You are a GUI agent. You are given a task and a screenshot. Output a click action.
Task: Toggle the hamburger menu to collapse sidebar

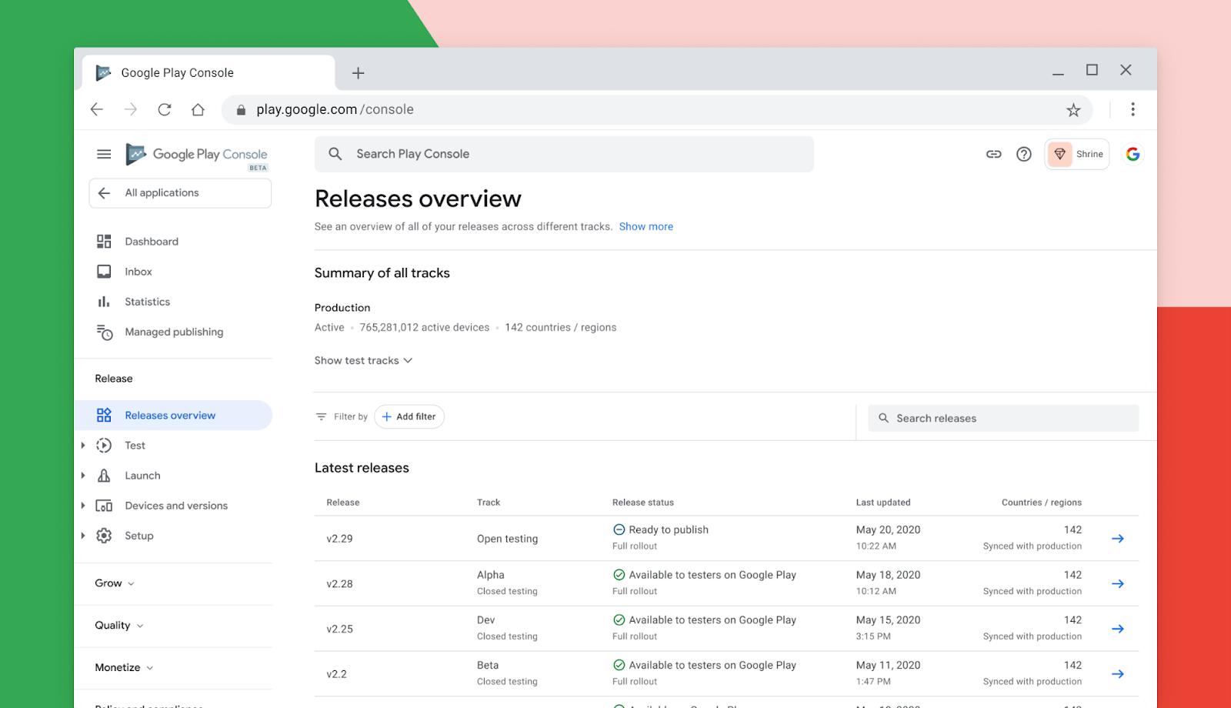tap(104, 154)
